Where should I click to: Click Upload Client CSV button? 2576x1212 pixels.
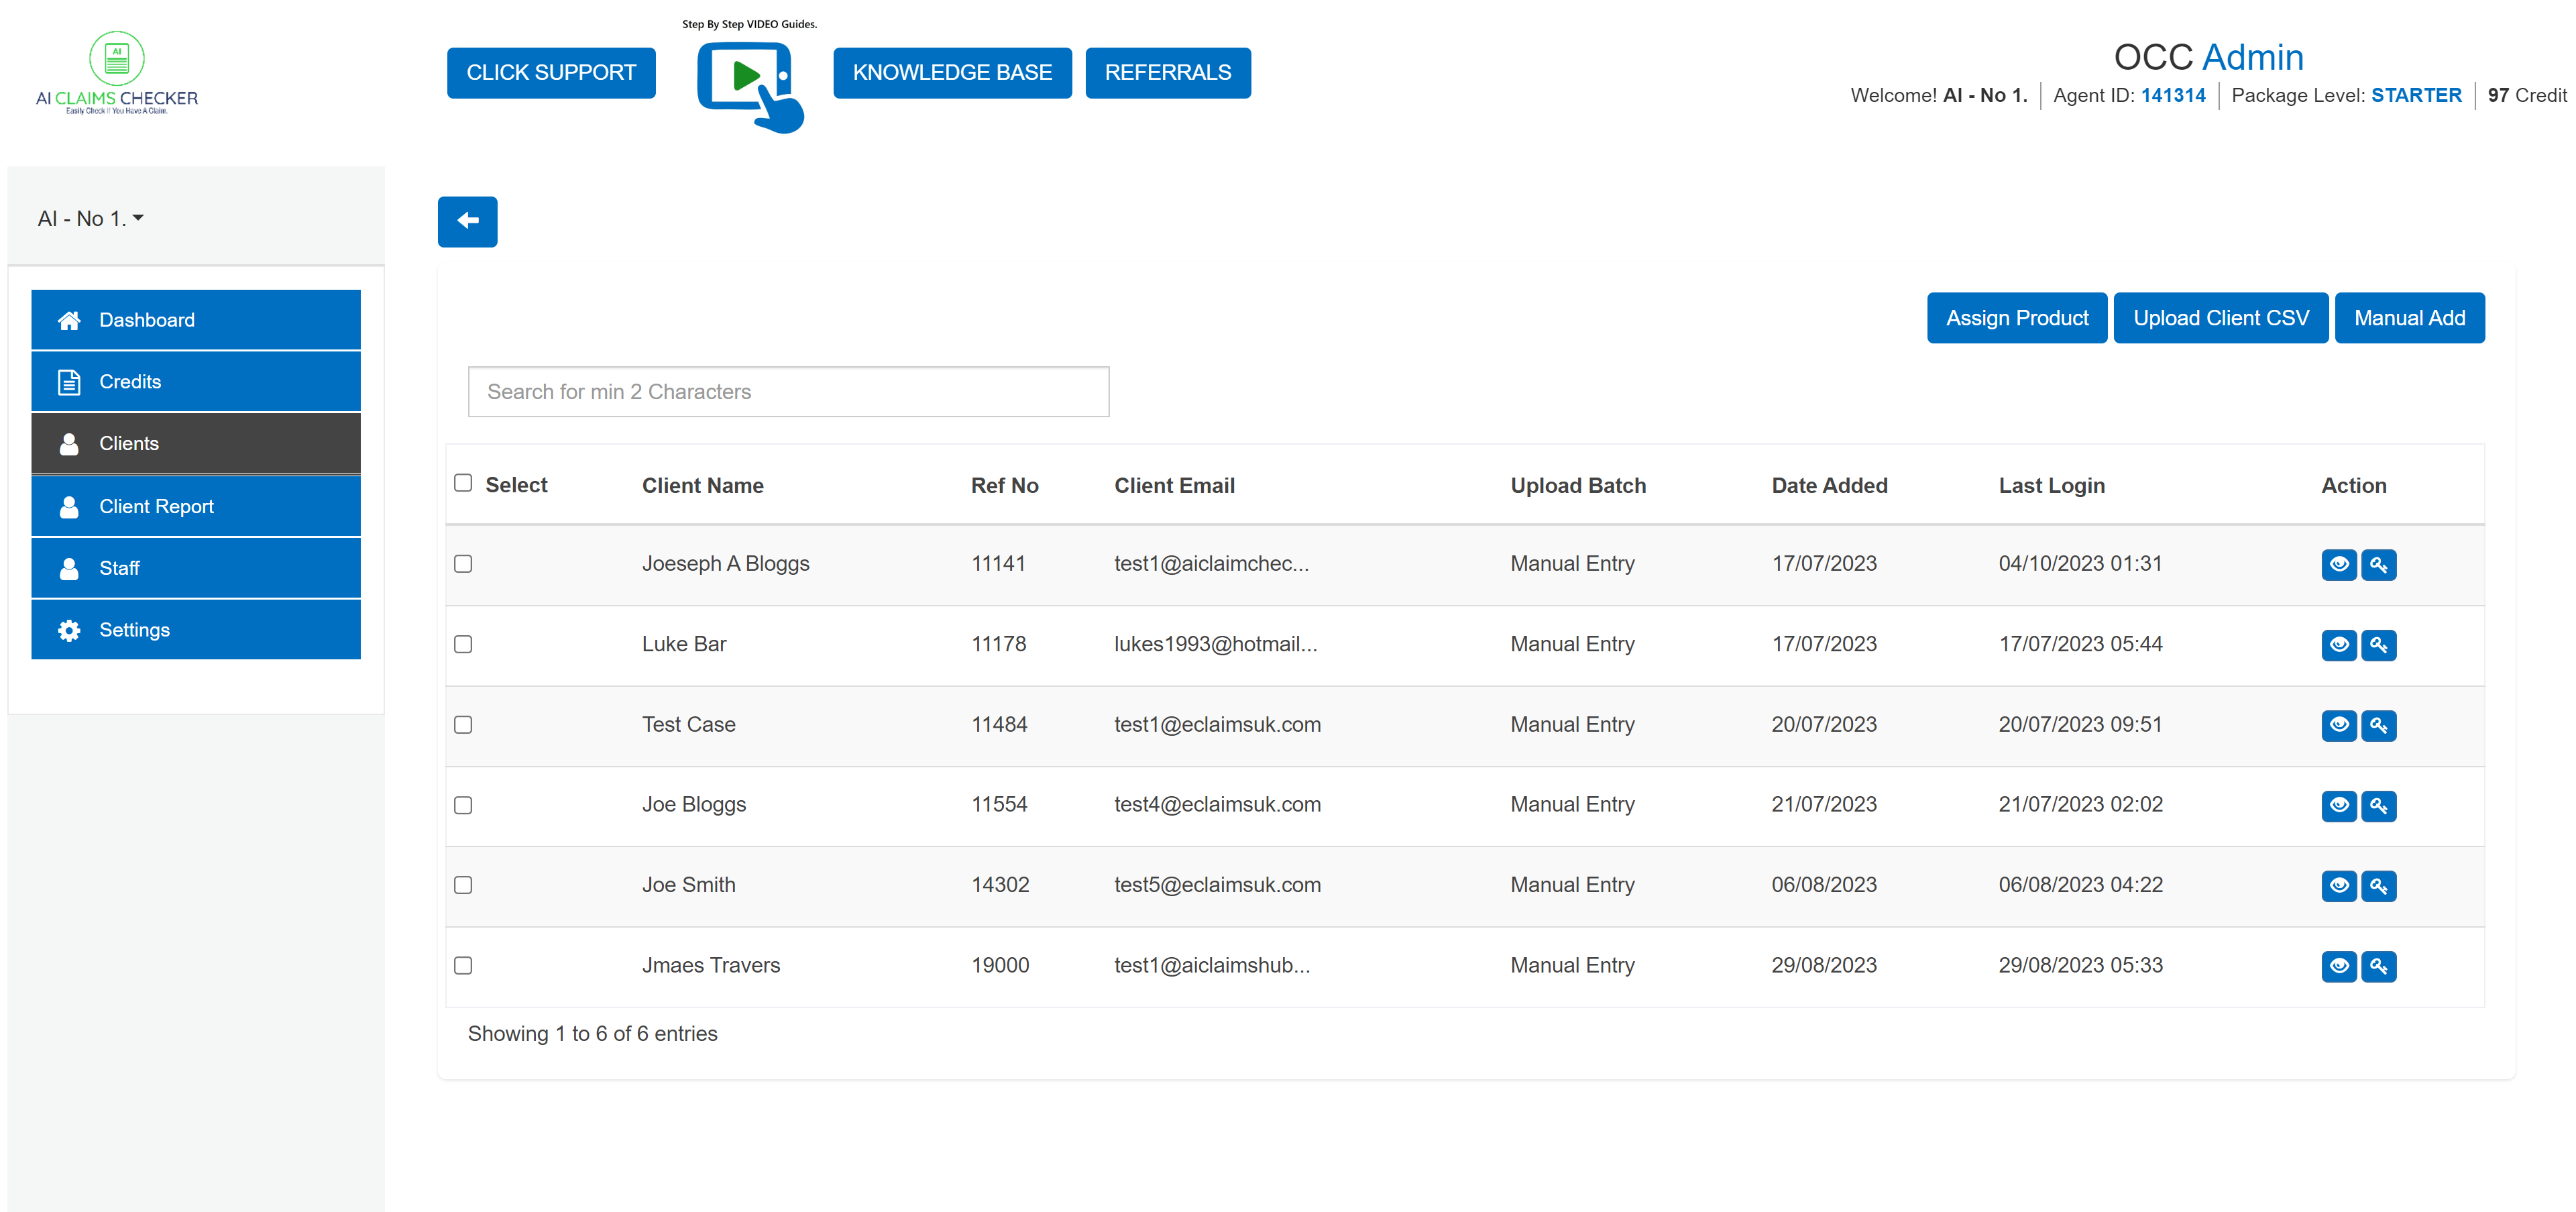click(2220, 318)
